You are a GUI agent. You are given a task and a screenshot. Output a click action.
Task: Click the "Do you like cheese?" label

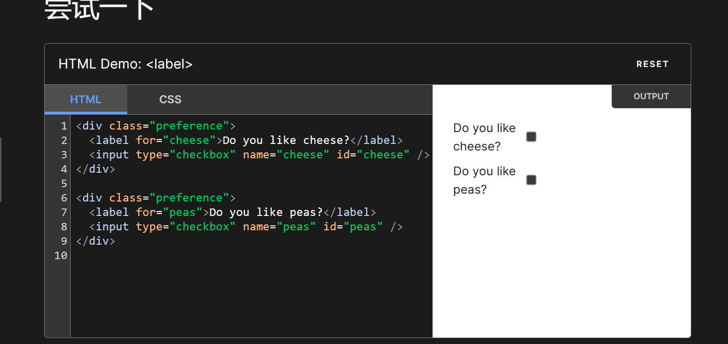click(484, 137)
